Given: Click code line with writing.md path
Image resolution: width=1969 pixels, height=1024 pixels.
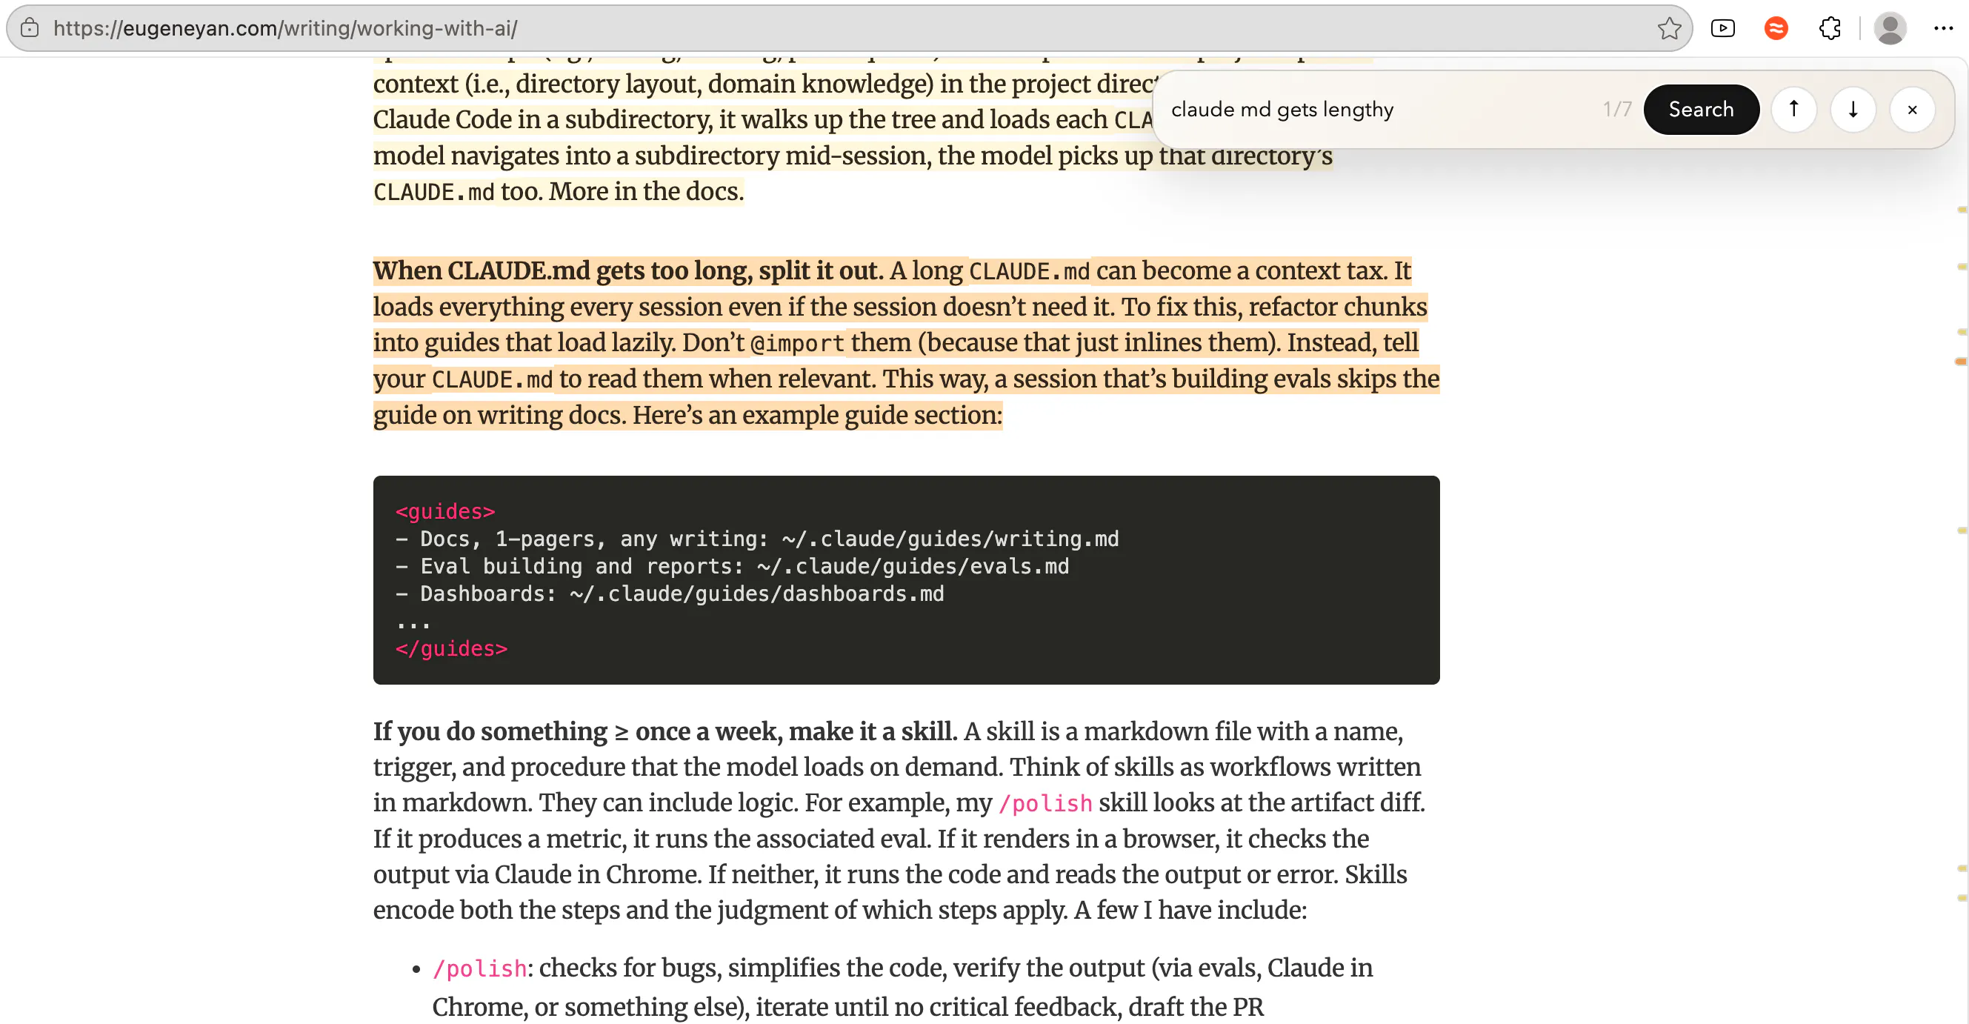Looking at the screenshot, I should point(757,539).
